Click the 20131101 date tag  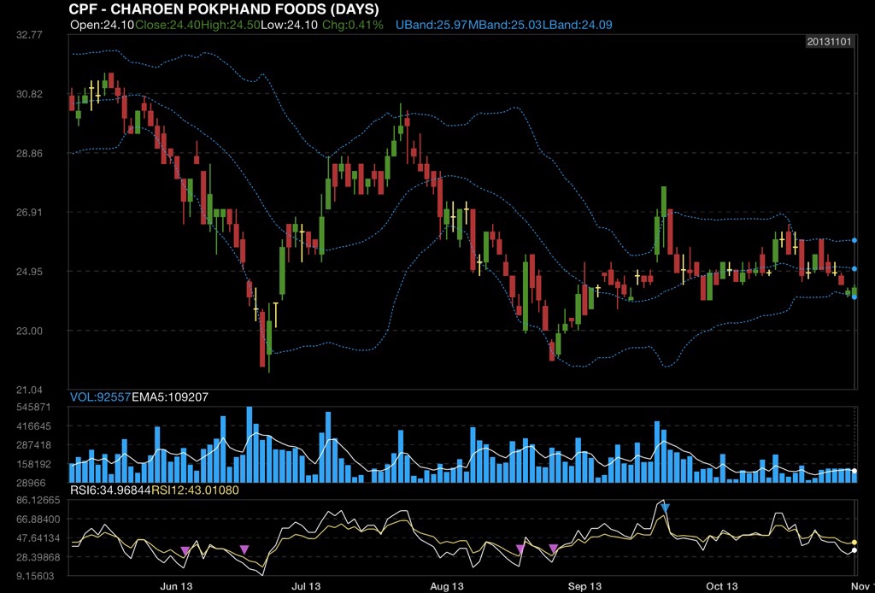point(829,42)
